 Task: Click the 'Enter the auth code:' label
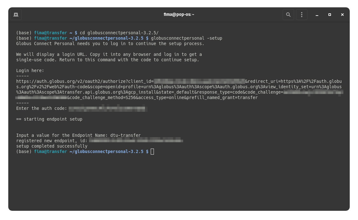point(41,109)
